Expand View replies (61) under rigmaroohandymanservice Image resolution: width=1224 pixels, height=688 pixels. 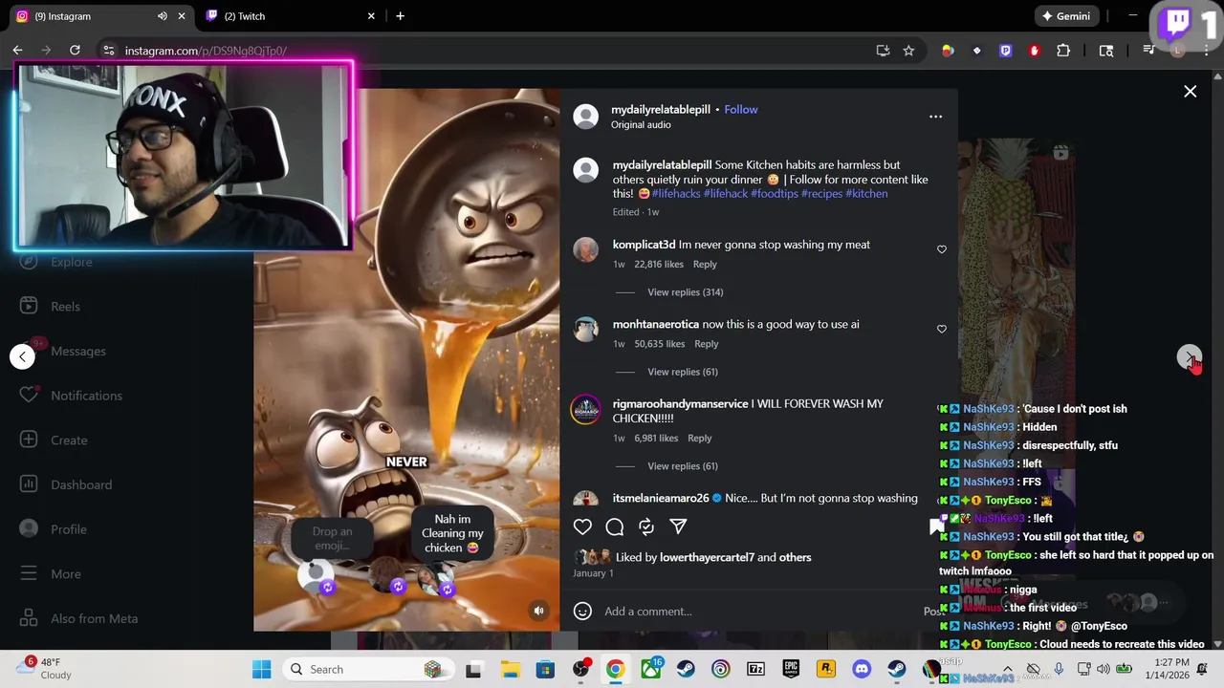[682, 466]
